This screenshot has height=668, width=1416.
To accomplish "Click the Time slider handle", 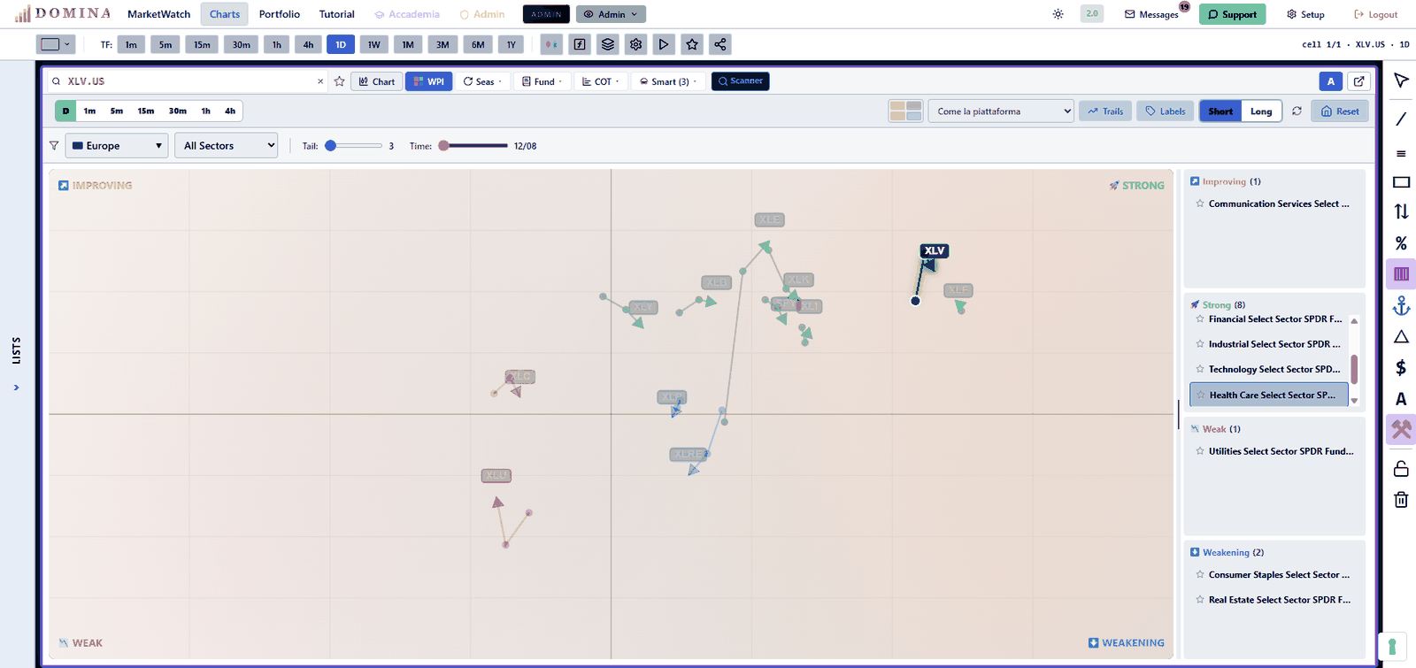I will point(443,146).
